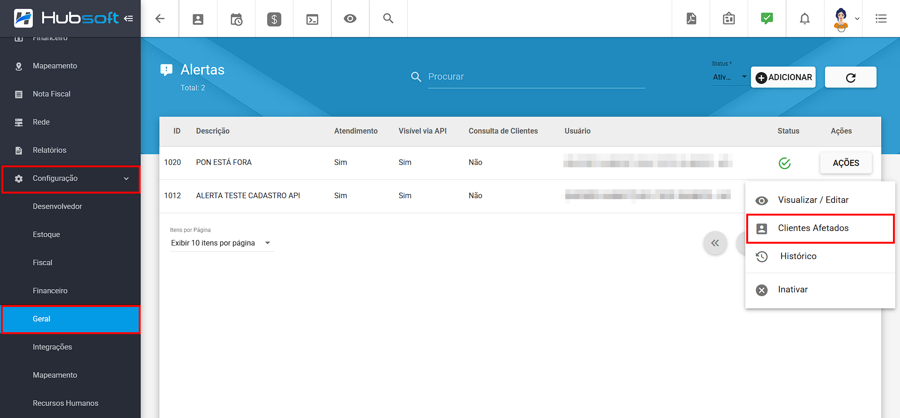This screenshot has height=418, width=900.
Task: Click the Configuração chevron arrow
Action: click(x=126, y=179)
